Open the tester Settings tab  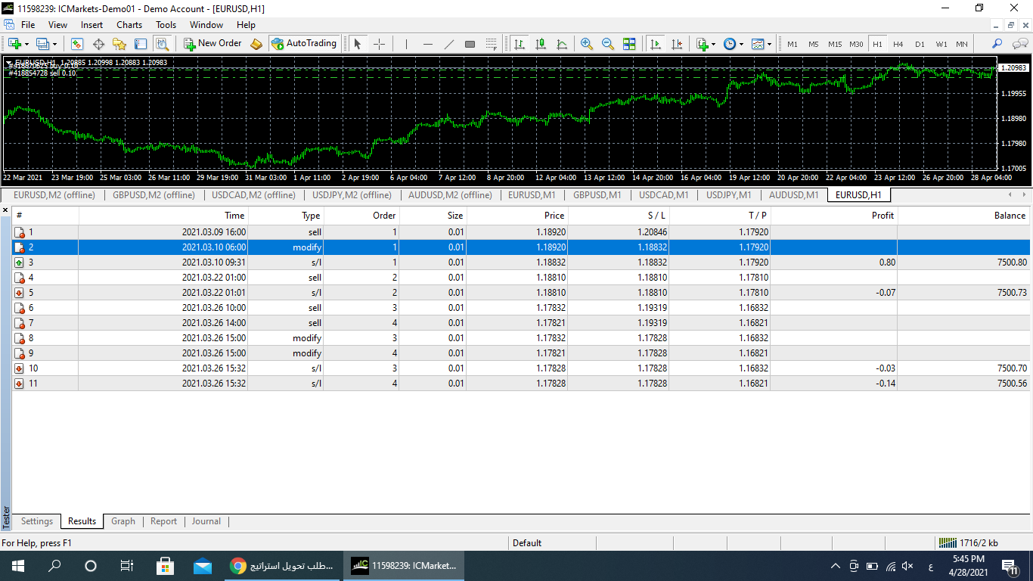point(37,521)
